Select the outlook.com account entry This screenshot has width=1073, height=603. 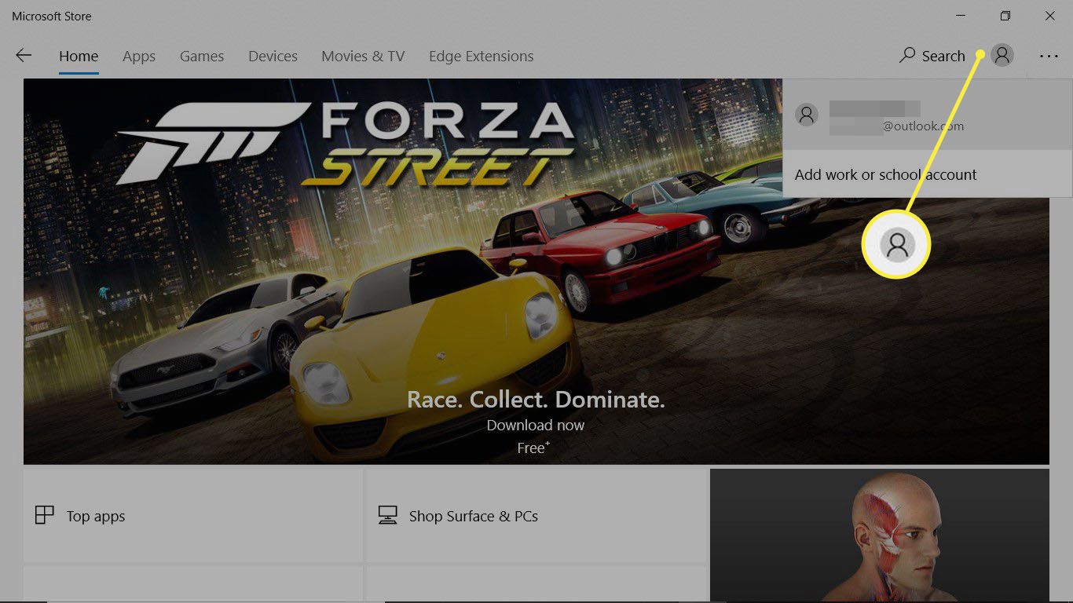[928, 115]
